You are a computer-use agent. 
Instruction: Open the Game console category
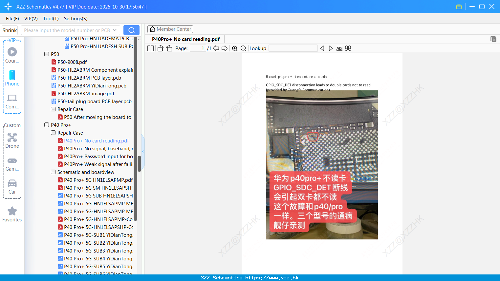coord(12,164)
